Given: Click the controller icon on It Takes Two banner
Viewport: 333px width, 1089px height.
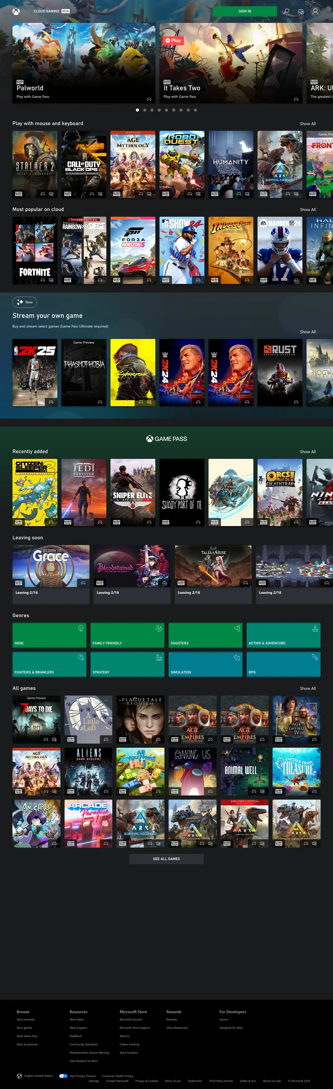Looking at the screenshot, I should pos(296,99).
